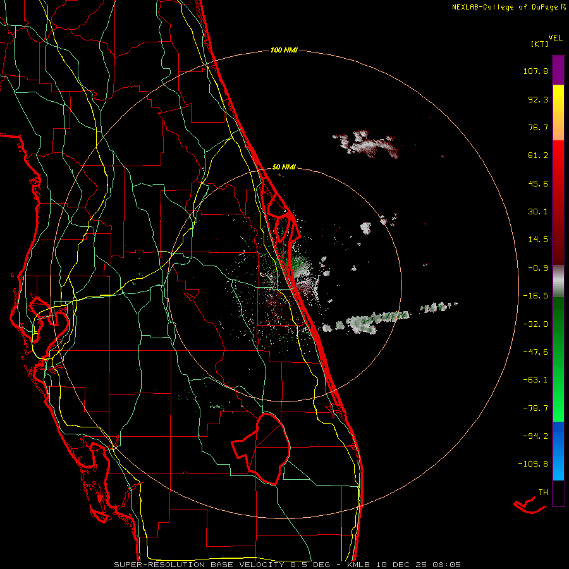569x569 pixels.
Task: Click the VEL legend heading
Action: tap(555, 38)
